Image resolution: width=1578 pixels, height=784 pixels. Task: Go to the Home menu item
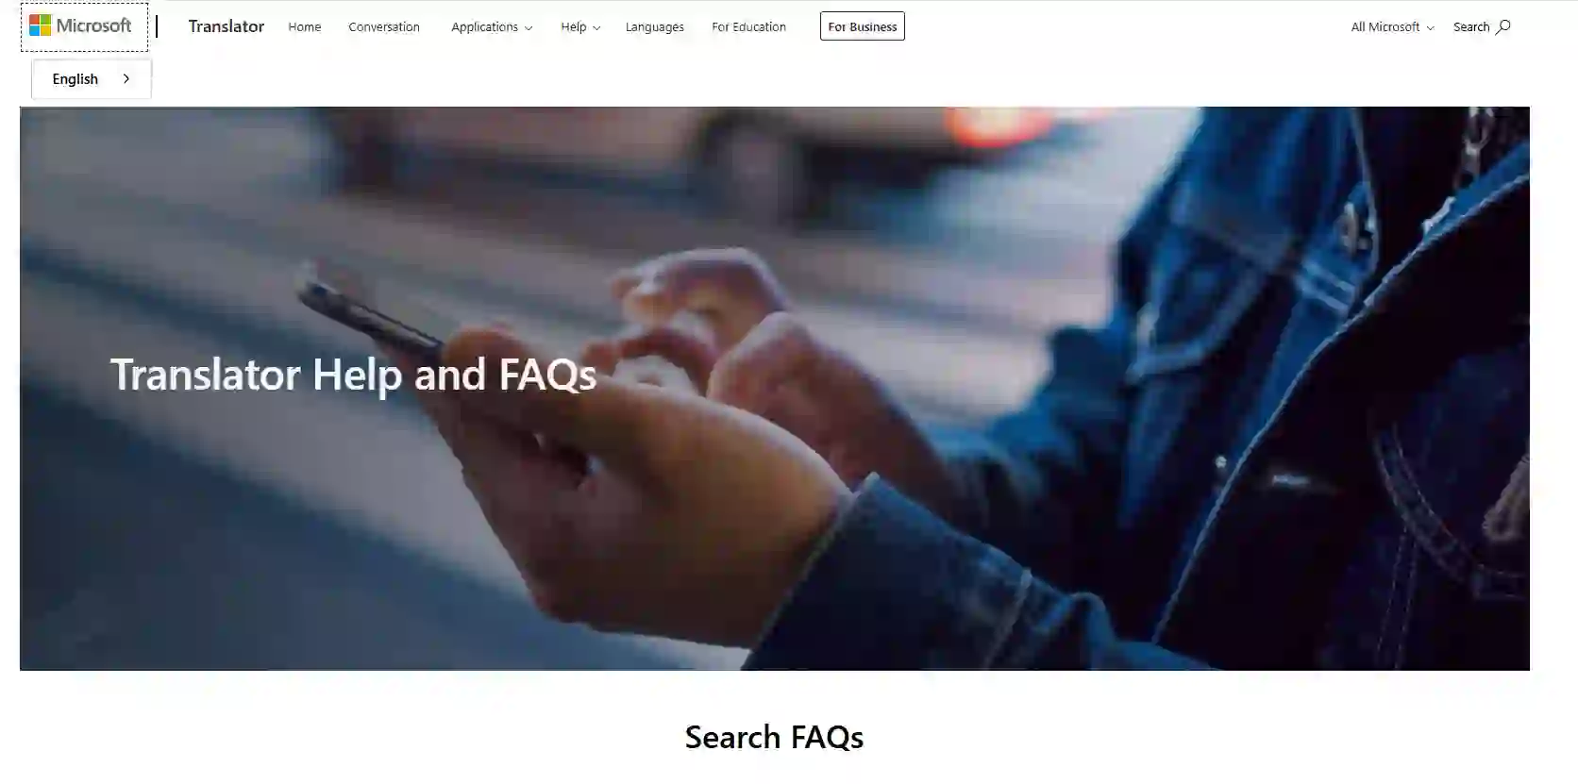[305, 27]
